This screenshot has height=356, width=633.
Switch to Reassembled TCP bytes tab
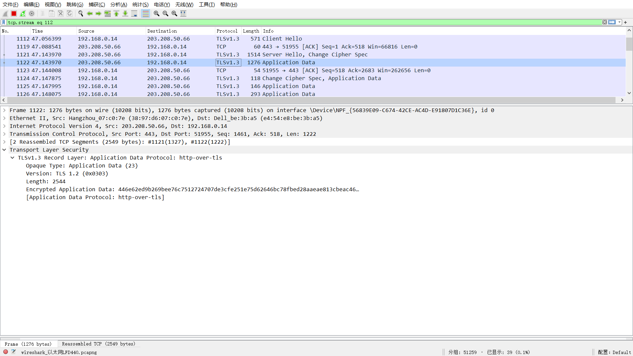(x=99, y=344)
